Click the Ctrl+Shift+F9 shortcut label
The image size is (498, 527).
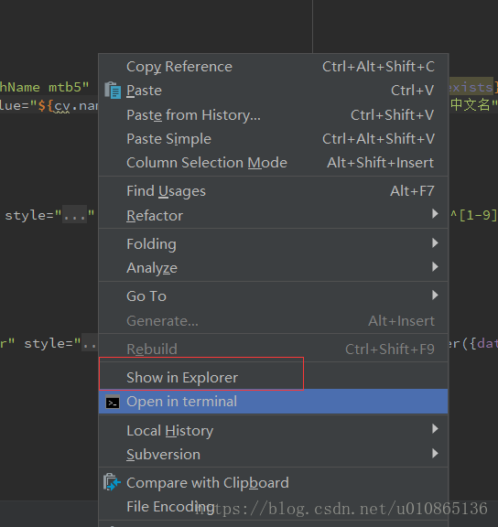[390, 350]
